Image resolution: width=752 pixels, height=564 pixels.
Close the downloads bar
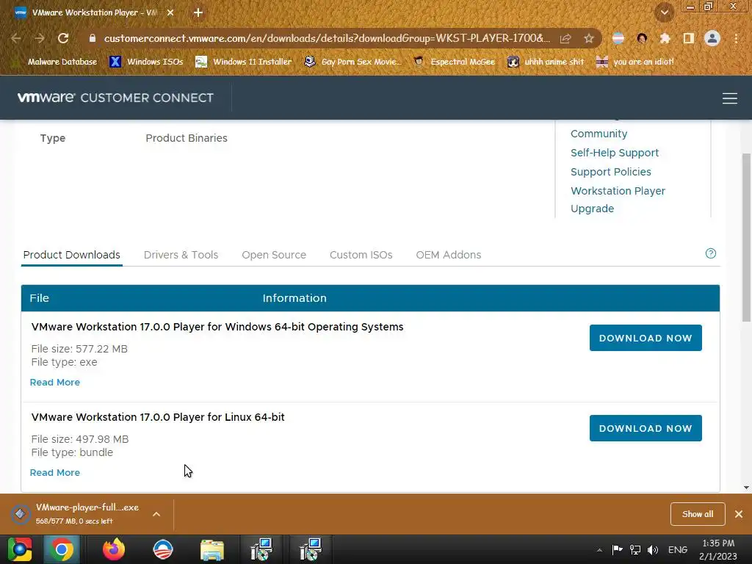coord(739,514)
